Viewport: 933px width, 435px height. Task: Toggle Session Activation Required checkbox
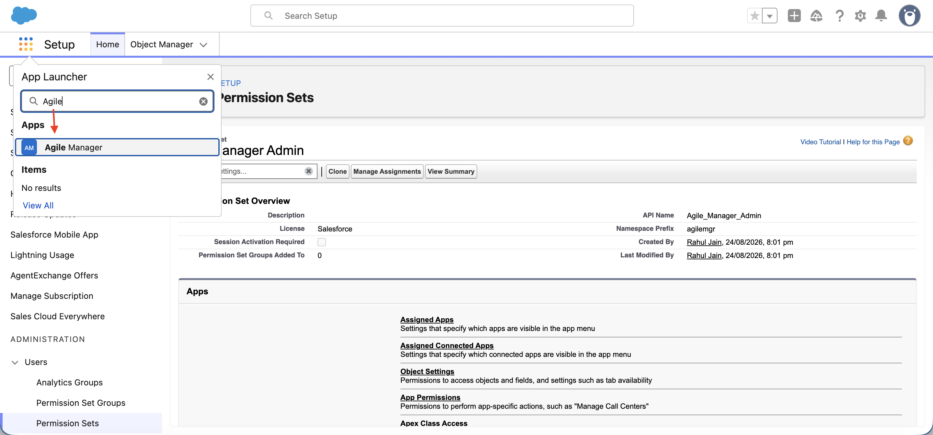(x=322, y=242)
